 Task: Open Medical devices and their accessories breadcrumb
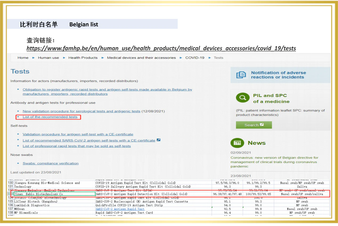pos(141,58)
